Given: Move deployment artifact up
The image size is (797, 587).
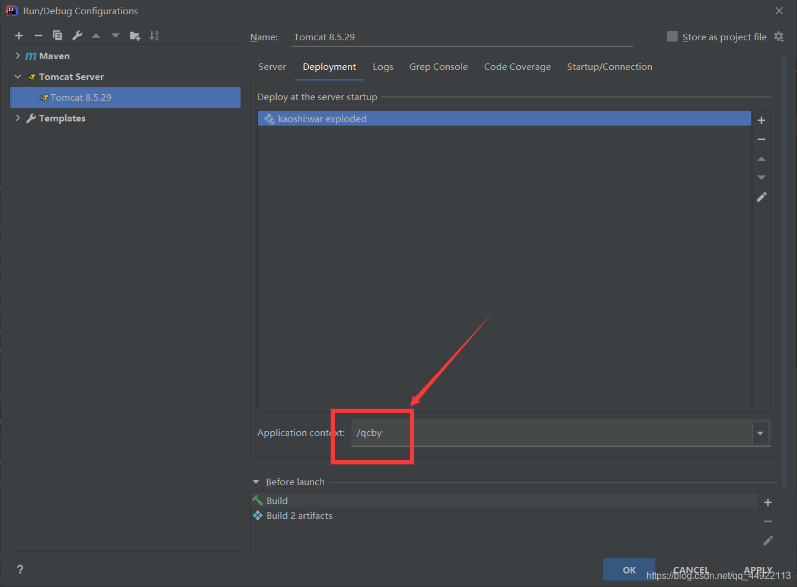Looking at the screenshot, I should tap(761, 159).
